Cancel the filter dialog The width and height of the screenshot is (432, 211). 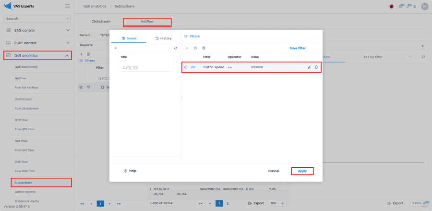[274, 171]
